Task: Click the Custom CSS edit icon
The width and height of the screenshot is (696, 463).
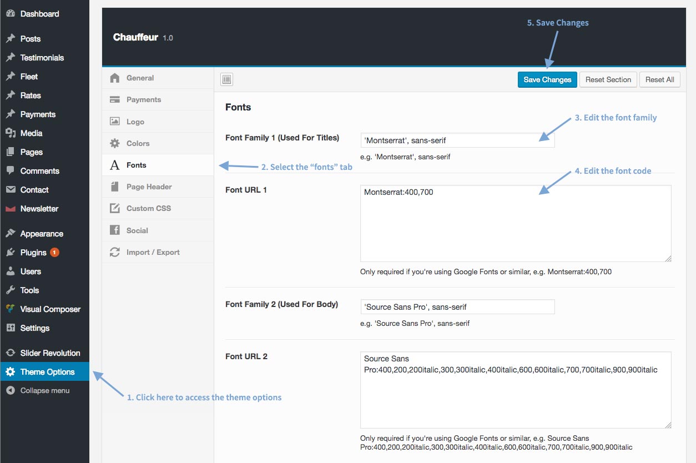Action: pyautogui.click(x=115, y=208)
